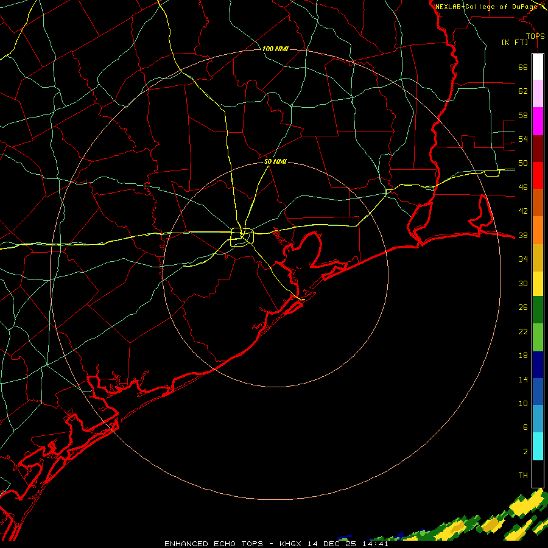Click the legend value 6
The width and height of the screenshot is (548, 548).
pos(525,427)
